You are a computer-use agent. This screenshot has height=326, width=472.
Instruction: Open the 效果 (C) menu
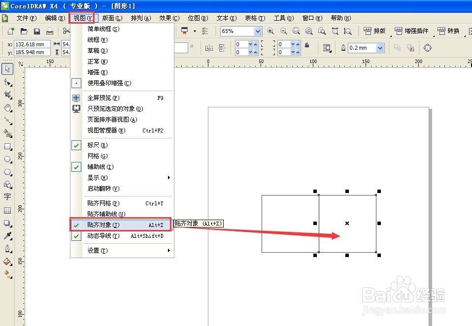(x=169, y=18)
